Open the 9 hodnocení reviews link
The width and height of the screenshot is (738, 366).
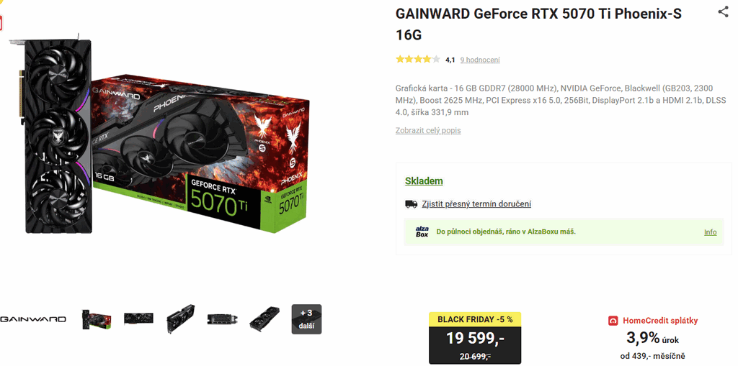pyautogui.click(x=480, y=60)
